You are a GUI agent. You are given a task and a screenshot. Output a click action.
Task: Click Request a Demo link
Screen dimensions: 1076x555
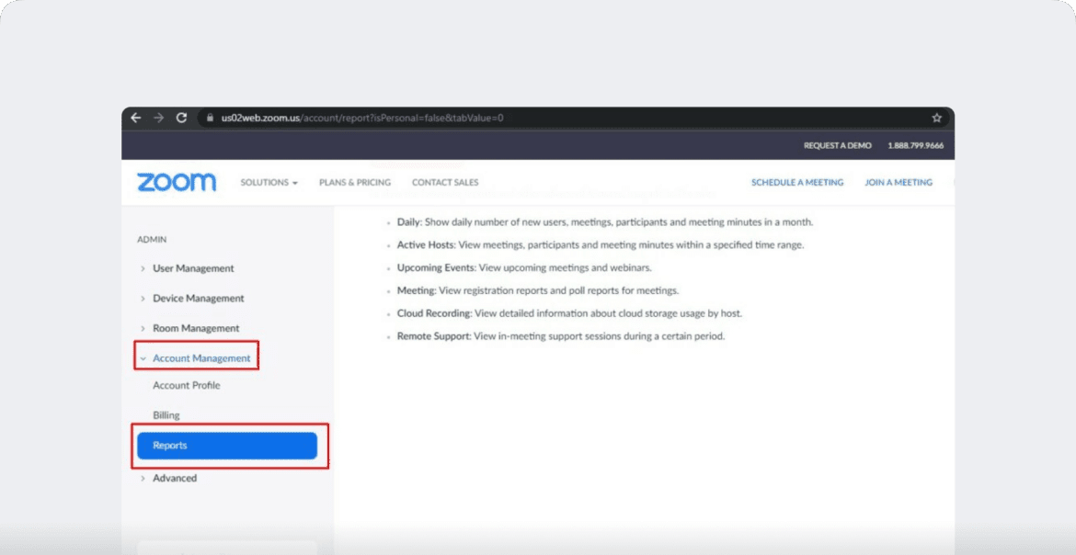[837, 145]
